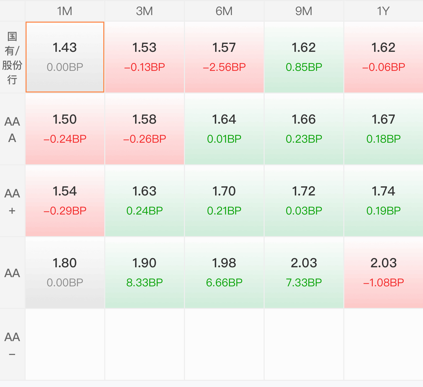This screenshot has height=387, width=423.
Task: Click the AA- row label
Action: click(12, 345)
